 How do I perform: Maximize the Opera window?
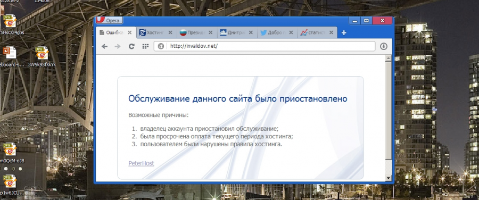(366, 21)
